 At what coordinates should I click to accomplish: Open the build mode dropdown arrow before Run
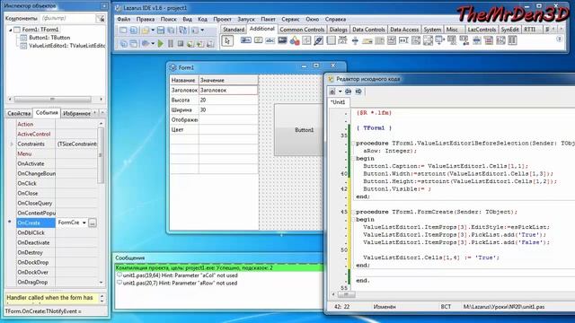coord(153,43)
